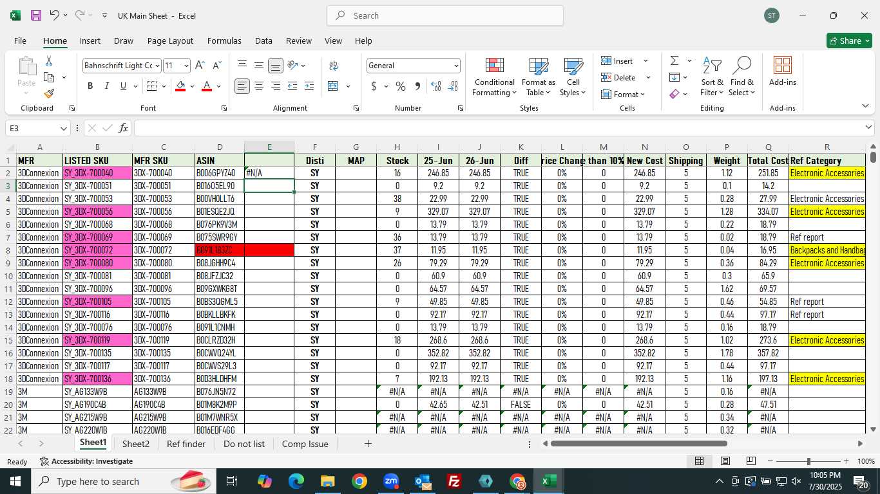Click the Fill Color bucket icon
This screenshot has width=880, height=494.
tap(181, 86)
